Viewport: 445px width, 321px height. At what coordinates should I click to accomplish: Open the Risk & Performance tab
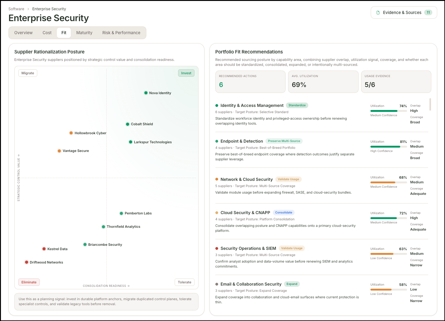point(121,33)
